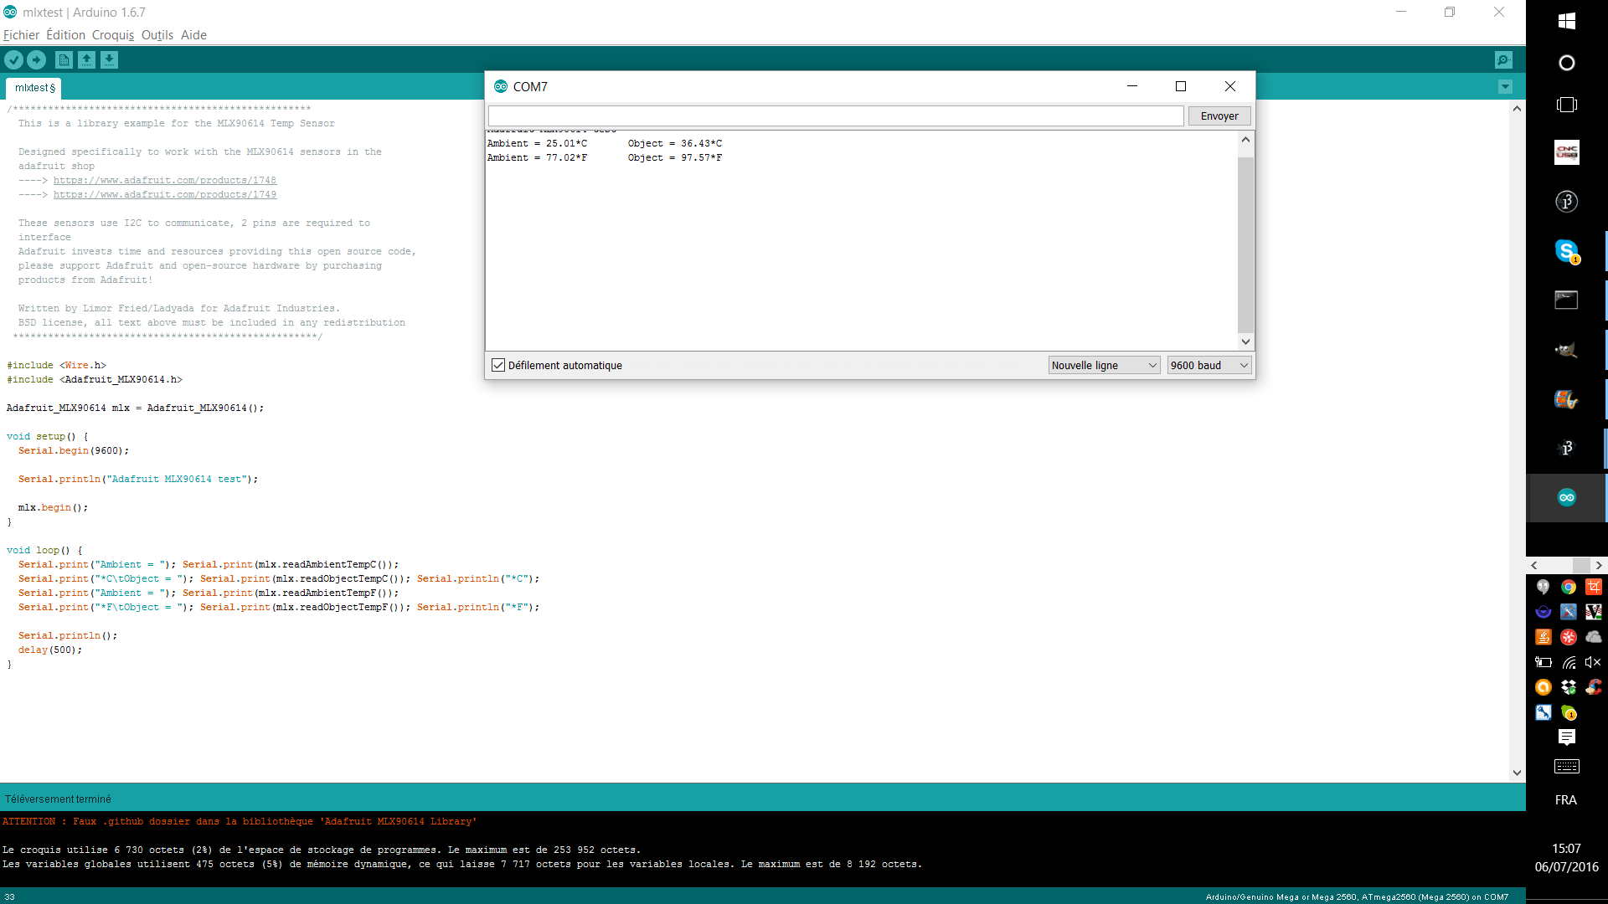Click the Open sketch icon
The image size is (1608, 904).
[86, 60]
